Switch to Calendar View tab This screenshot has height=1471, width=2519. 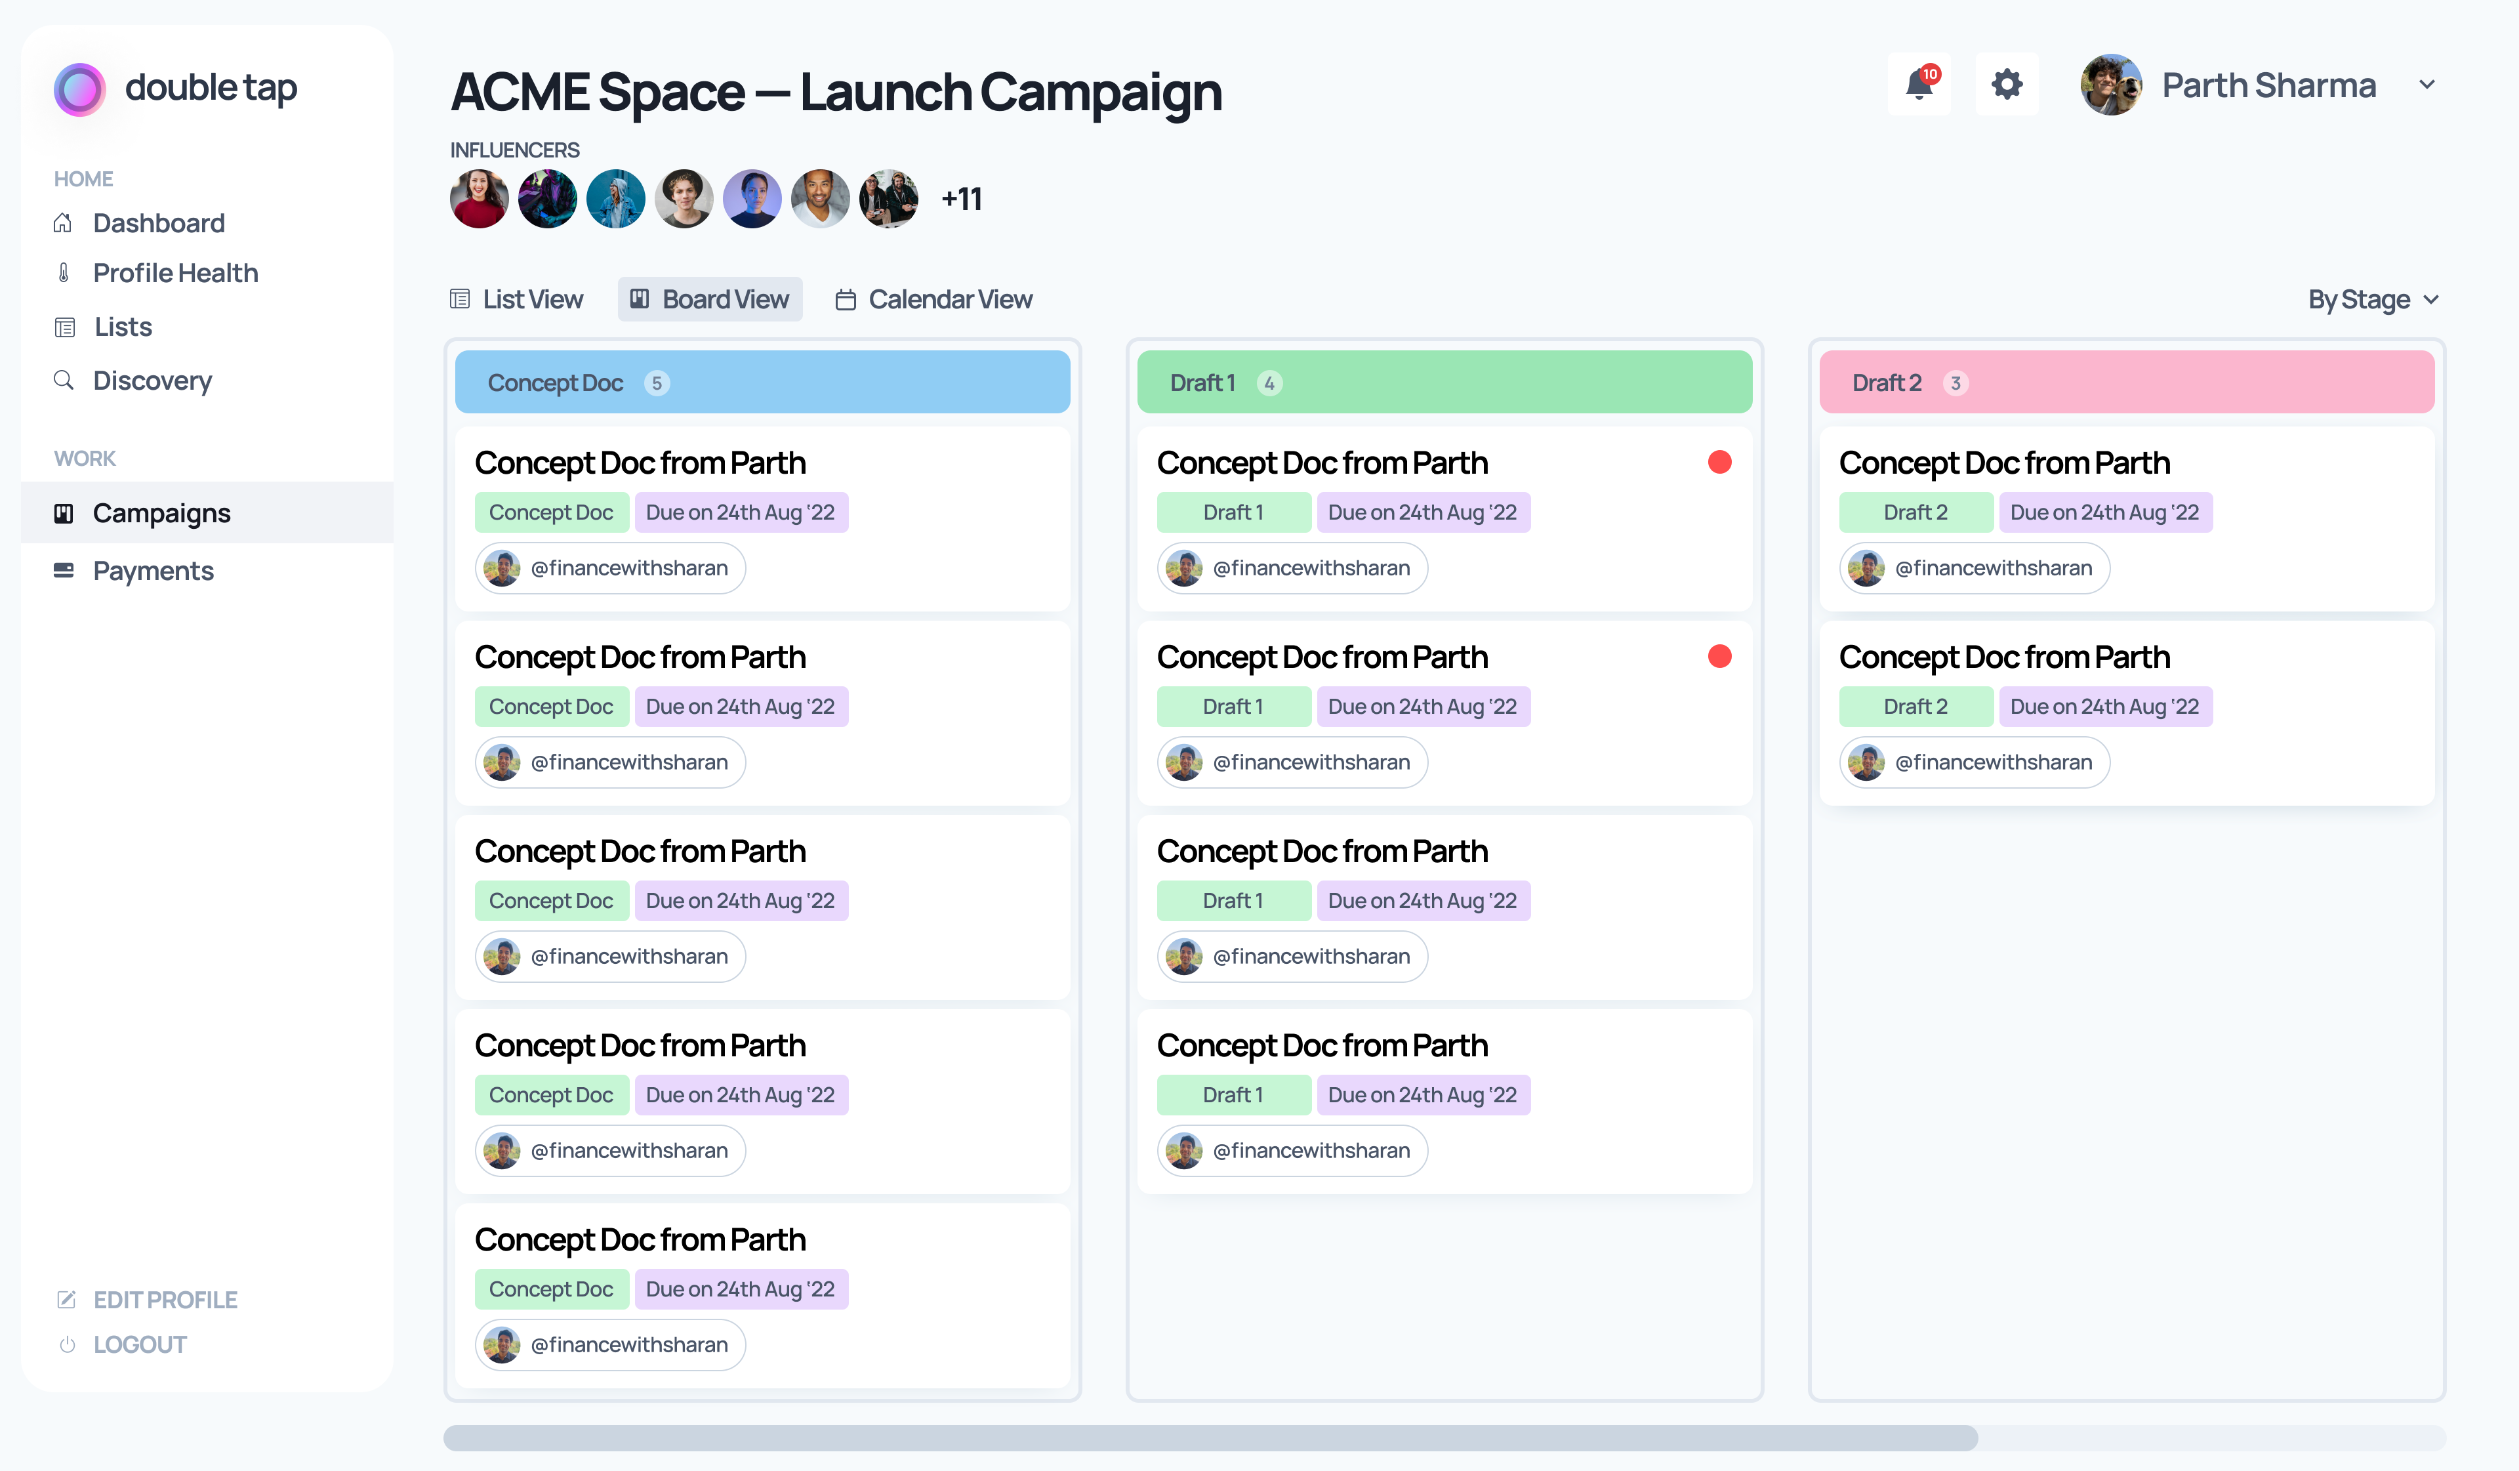(933, 299)
